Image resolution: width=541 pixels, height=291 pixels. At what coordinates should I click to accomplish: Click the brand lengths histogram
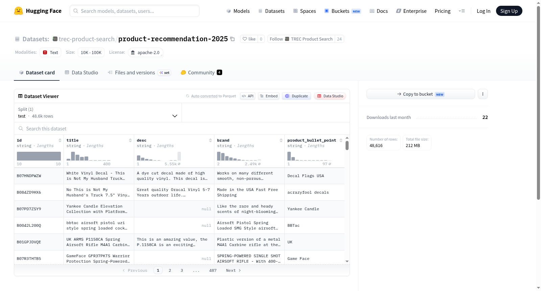239,156
